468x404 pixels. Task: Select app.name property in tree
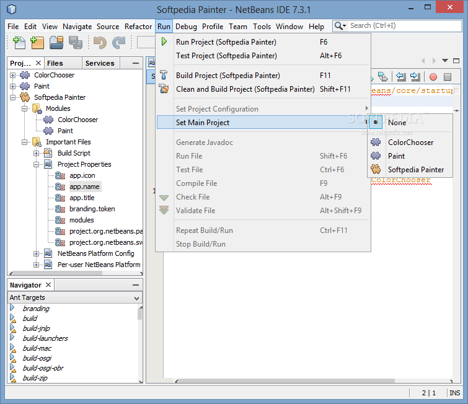(84, 187)
